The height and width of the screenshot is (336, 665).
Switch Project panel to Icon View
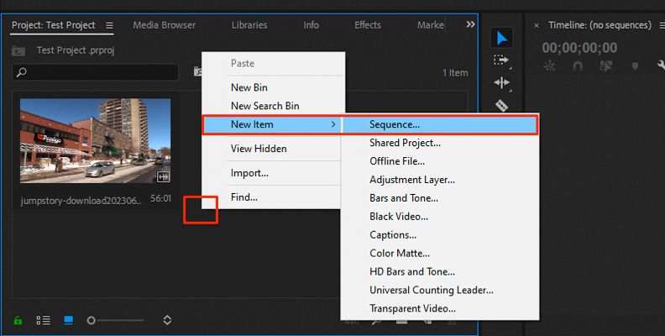pyautogui.click(x=69, y=320)
